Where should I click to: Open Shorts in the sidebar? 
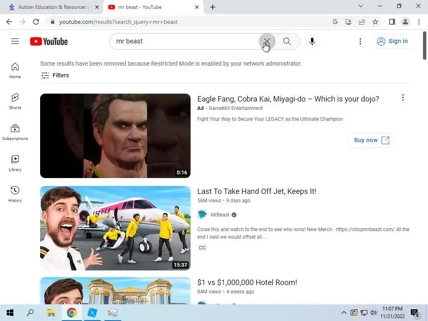point(15,101)
